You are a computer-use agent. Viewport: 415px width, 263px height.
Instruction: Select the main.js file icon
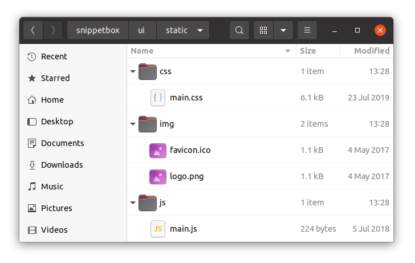158,229
